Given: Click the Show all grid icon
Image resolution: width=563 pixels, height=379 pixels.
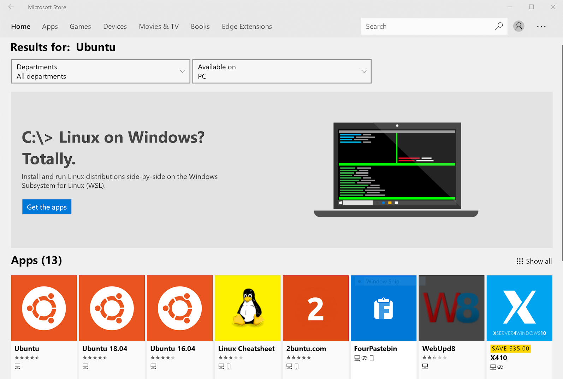Looking at the screenshot, I should pyautogui.click(x=520, y=261).
